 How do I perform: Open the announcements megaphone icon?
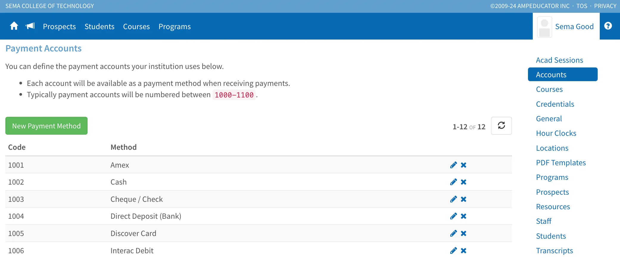tap(30, 26)
